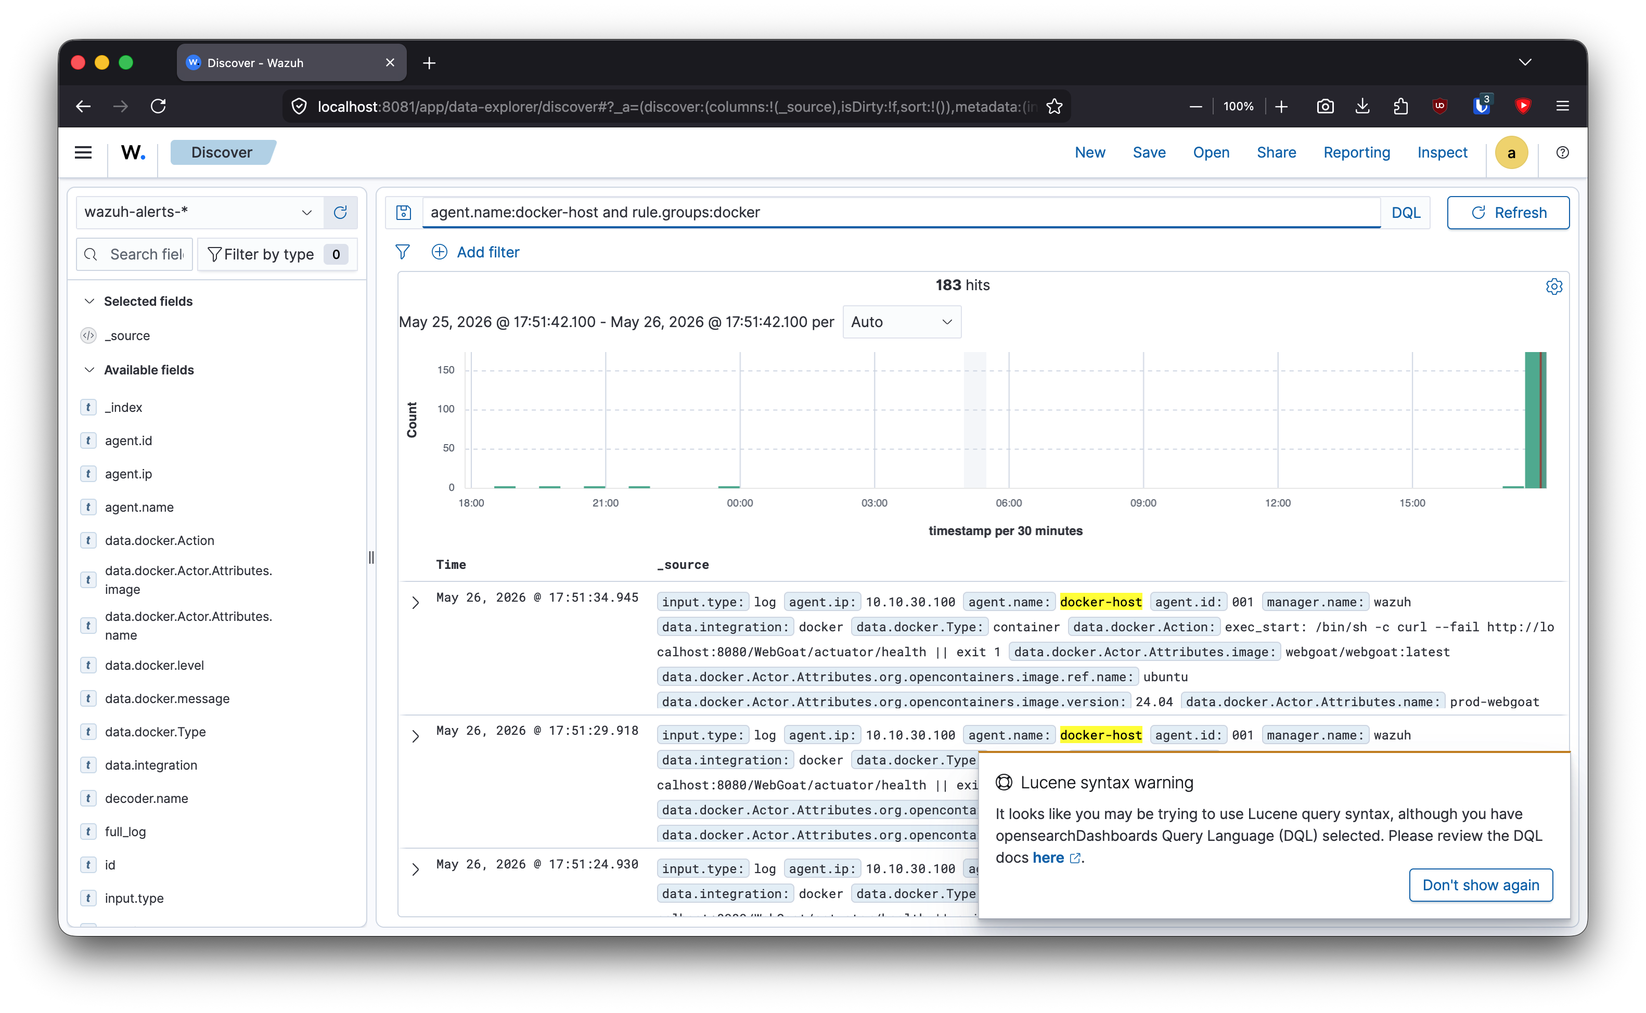Open the browser extensions icon
This screenshot has width=1646, height=1013.
point(1400,106)
